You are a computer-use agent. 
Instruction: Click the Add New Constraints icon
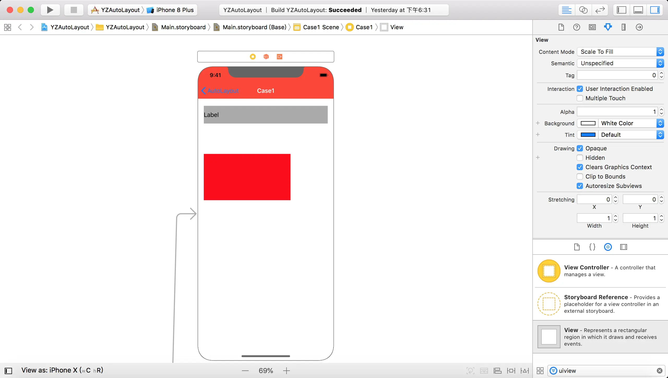[x=511, y=371]
